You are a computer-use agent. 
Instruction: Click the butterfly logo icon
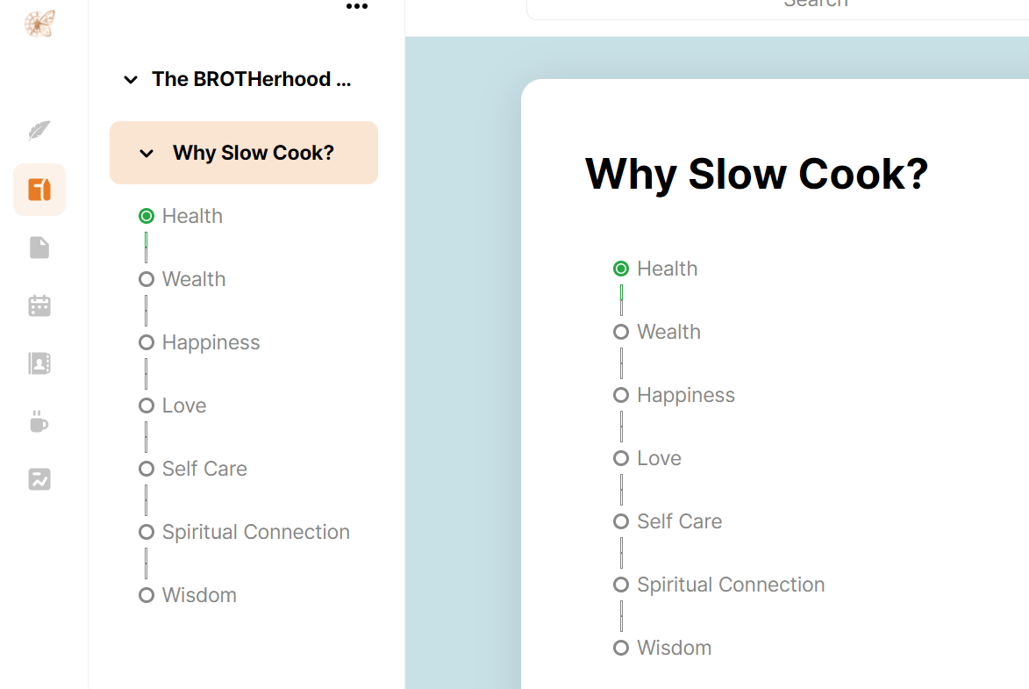[39, 24]
